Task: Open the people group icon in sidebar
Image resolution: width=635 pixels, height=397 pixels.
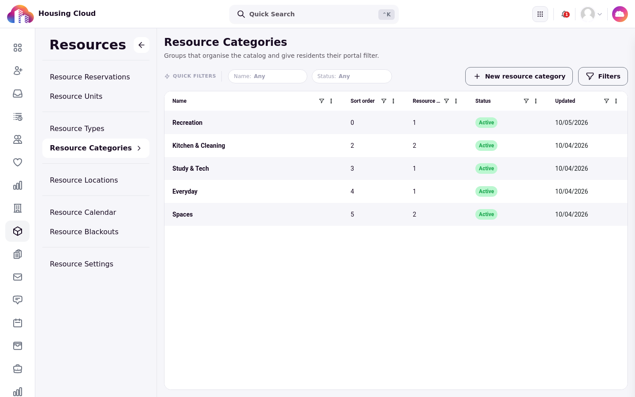Action: coord(18,139)
